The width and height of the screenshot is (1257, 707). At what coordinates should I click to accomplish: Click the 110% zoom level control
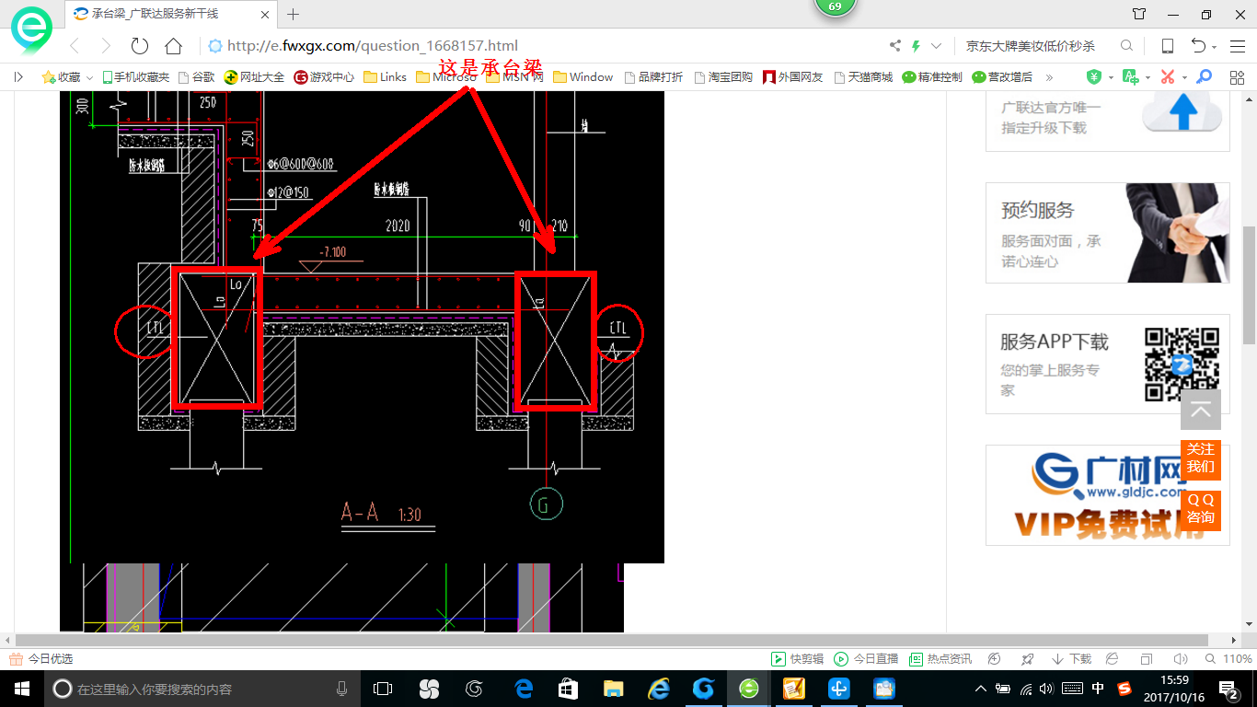(1228, 659)
